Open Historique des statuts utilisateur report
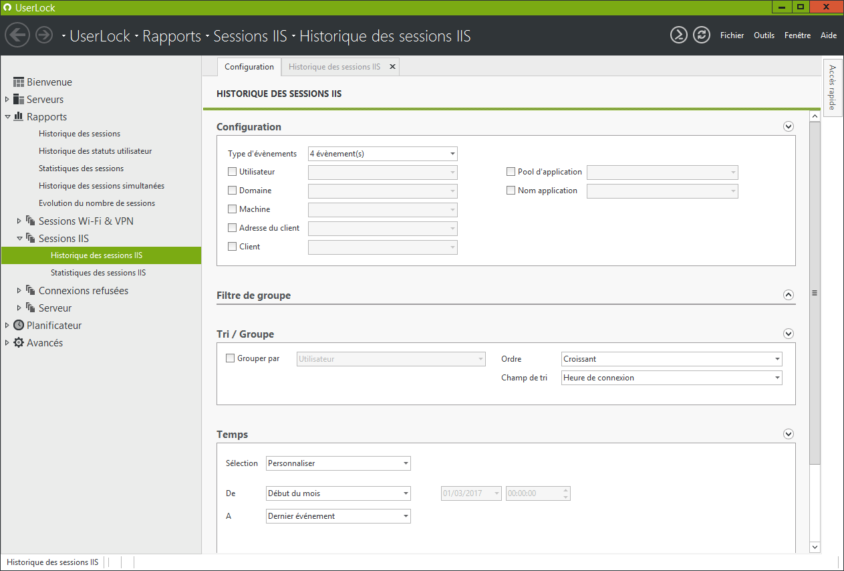The image size is (844, 571). [96, 151]
